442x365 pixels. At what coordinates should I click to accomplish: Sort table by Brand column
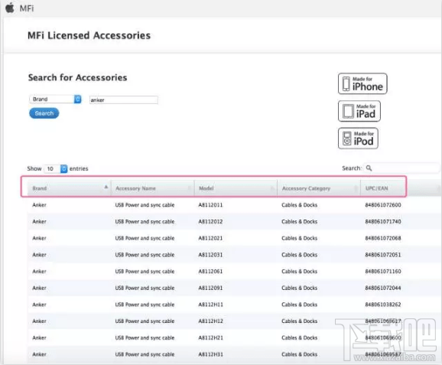[69, 188]
